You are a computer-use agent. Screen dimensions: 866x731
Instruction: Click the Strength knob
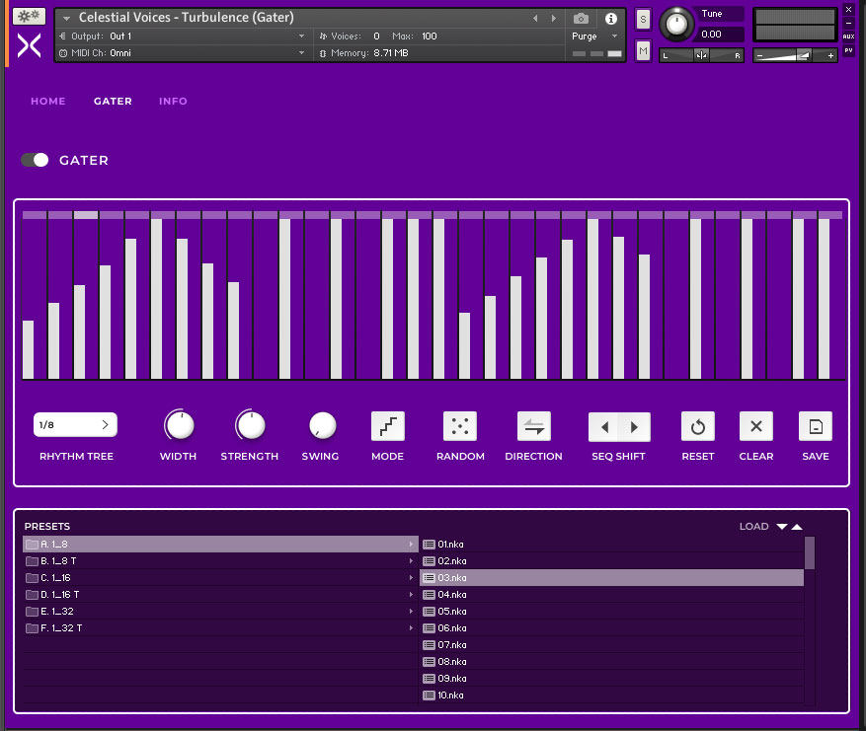(x=250, y=425)
